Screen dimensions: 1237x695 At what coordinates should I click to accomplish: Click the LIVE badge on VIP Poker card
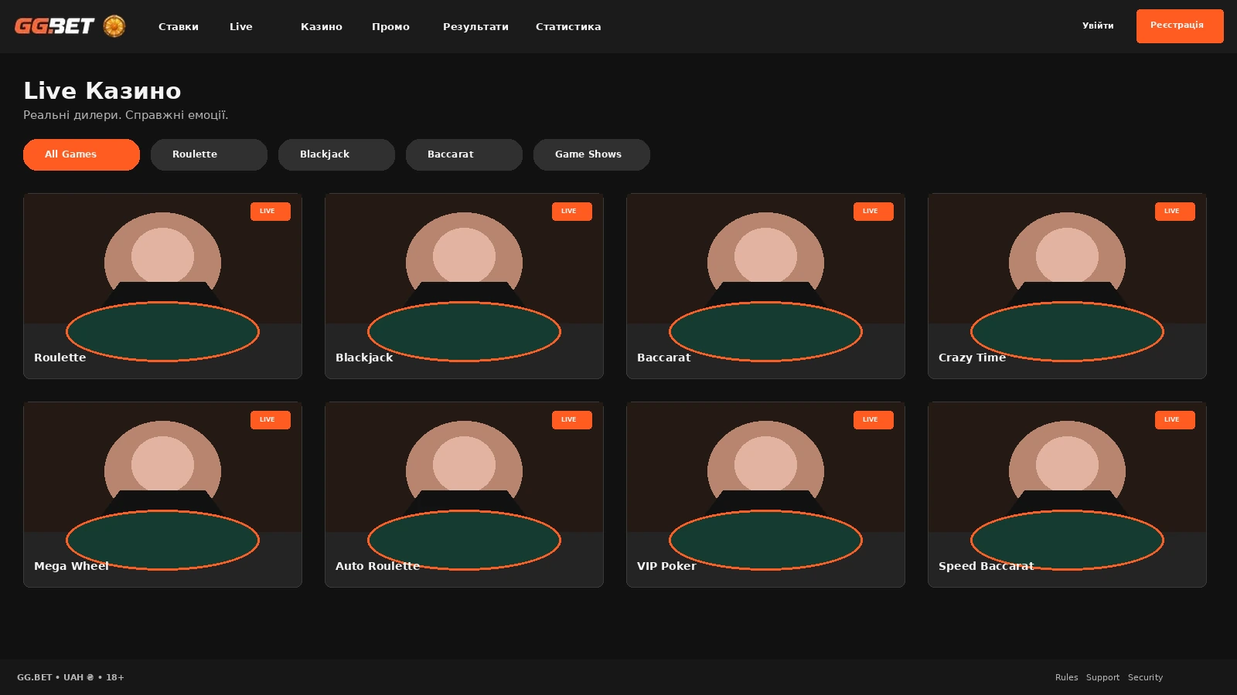[874, 420]
